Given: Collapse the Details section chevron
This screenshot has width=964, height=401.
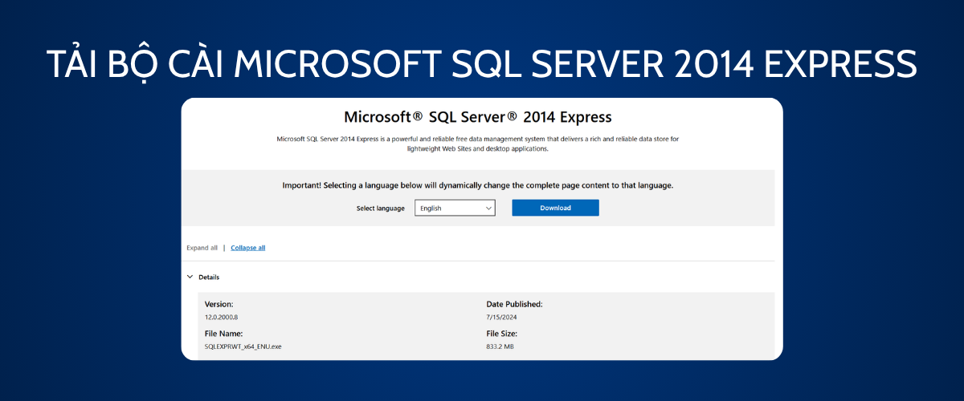Looking at the screenshot, I should click(x=190, y=277).
